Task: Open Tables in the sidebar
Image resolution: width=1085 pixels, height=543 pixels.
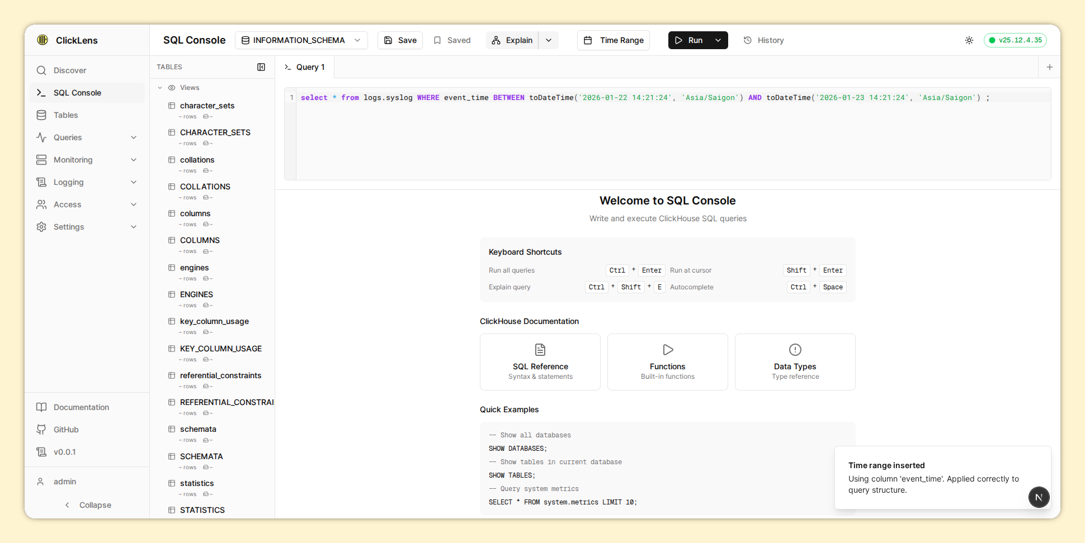Action: coord(65,115)
